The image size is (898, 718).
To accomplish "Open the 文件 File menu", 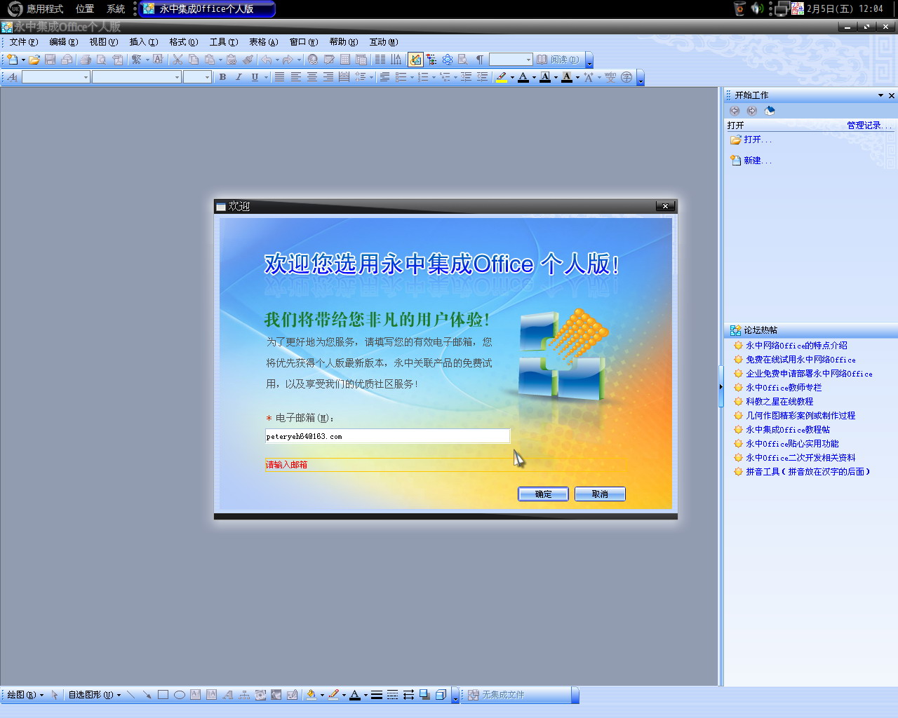I will coord(24,42).
